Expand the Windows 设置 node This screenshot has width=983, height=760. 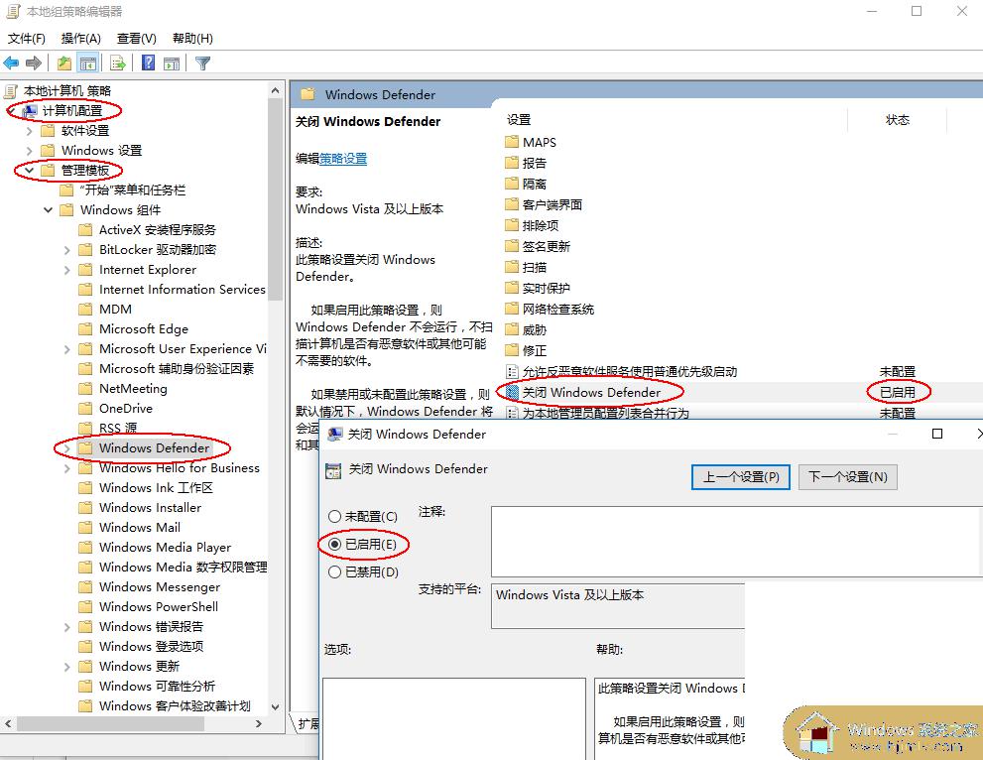pos(29,151)
